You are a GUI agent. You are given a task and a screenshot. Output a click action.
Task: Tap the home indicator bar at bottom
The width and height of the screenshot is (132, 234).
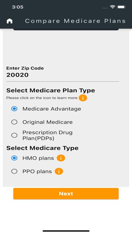pos(66,231)
